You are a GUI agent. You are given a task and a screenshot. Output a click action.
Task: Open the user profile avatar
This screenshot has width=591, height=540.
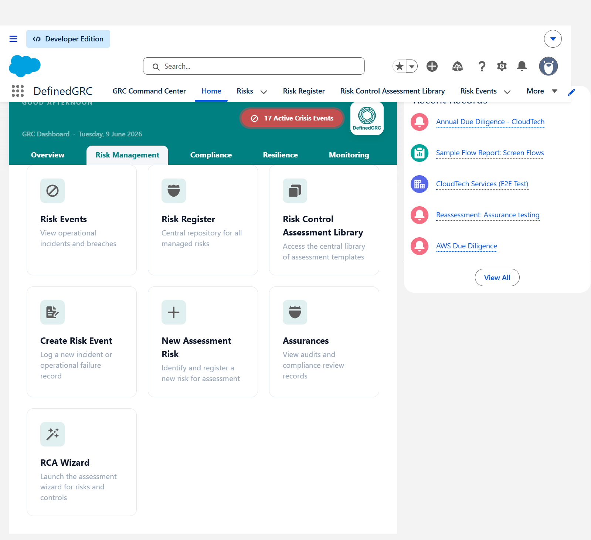click(x=548, y=66)
